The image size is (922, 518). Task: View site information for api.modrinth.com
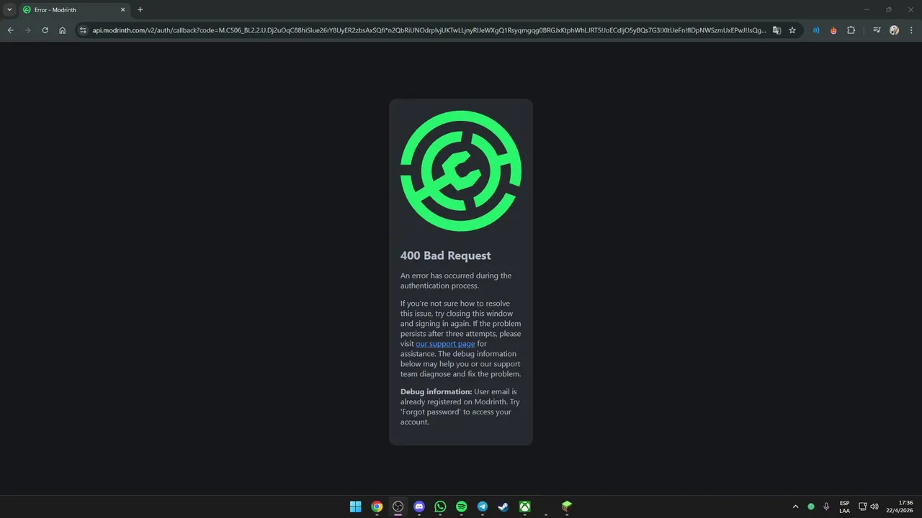tap(83, 30)
